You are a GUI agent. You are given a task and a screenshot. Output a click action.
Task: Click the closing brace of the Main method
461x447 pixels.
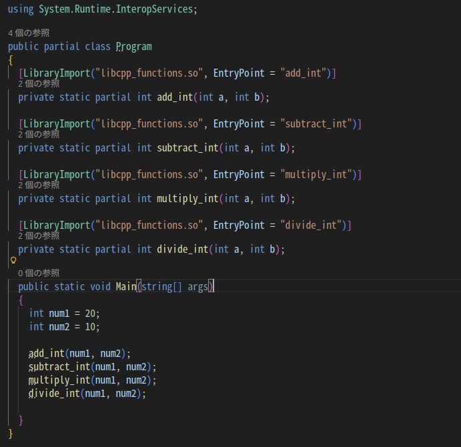[21, 420]
